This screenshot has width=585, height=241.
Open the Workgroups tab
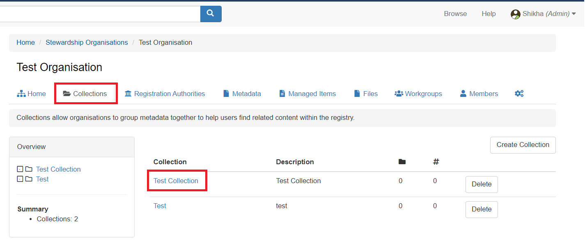pyautogui.click(x=418, y=94)
